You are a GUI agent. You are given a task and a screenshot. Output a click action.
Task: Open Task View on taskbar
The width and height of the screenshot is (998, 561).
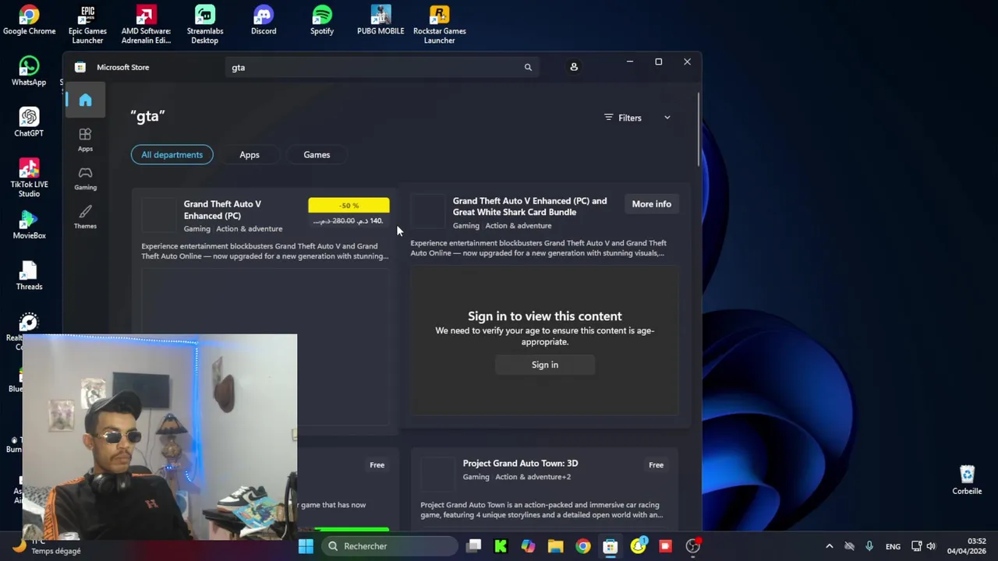pyautogui.click(x=473, y=546)
